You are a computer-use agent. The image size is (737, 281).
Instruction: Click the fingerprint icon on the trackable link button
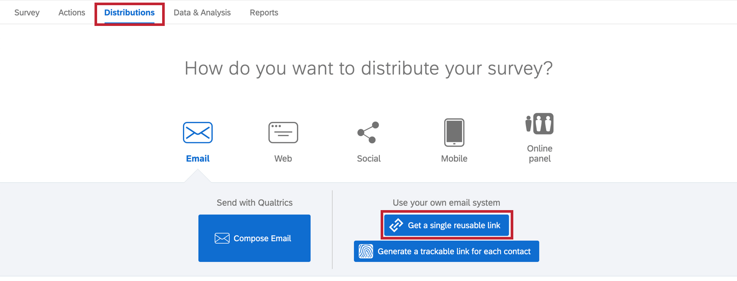(x=366, y=252)
